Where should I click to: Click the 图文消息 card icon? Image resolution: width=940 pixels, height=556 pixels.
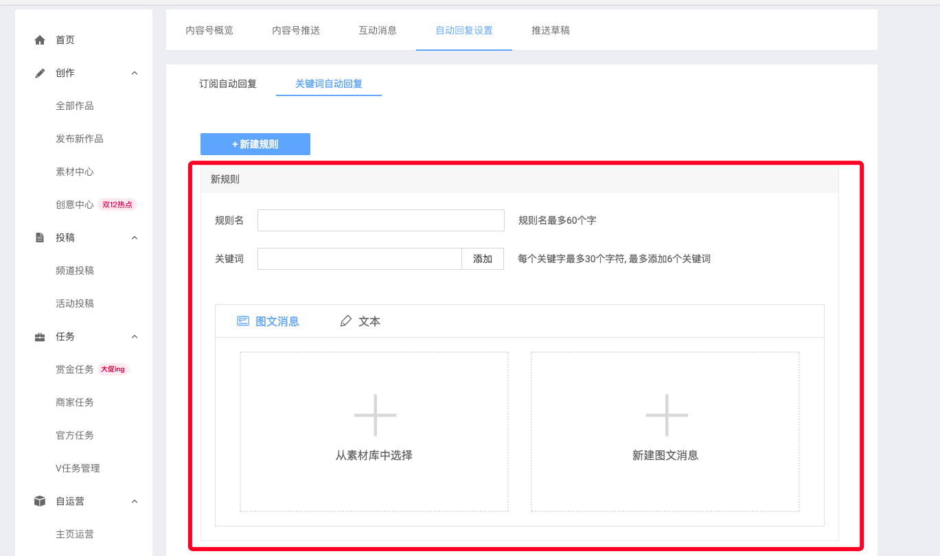click(242, 321)
